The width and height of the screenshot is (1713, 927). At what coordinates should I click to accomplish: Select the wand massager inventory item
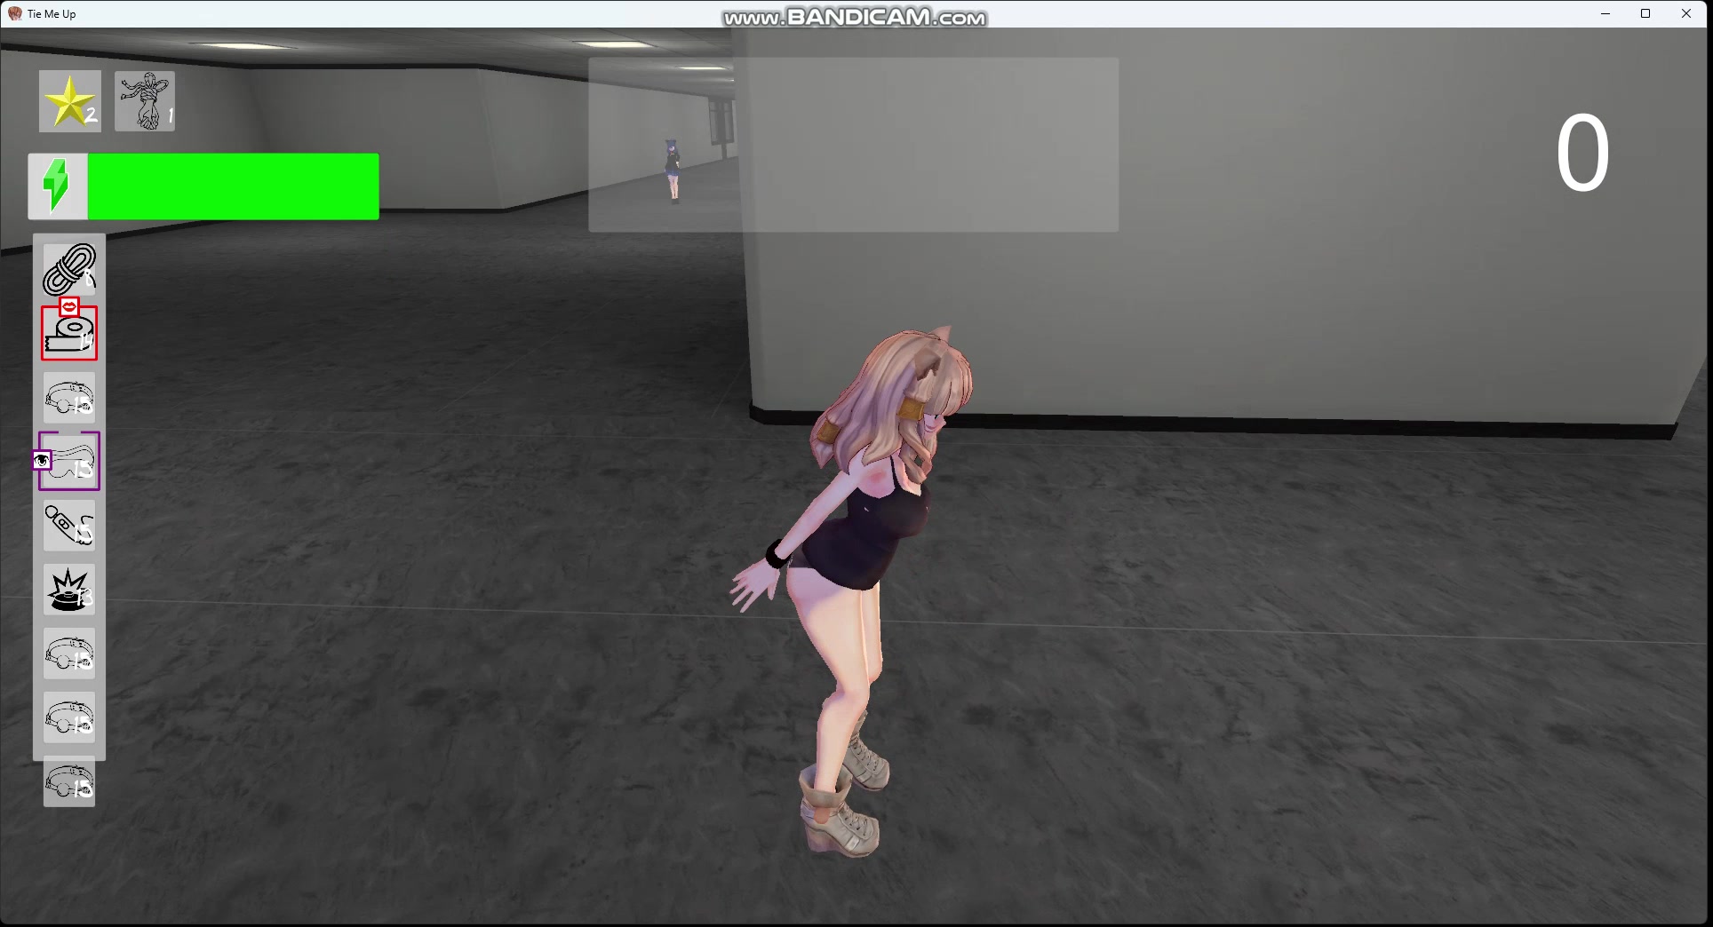(x=69, y=526)
